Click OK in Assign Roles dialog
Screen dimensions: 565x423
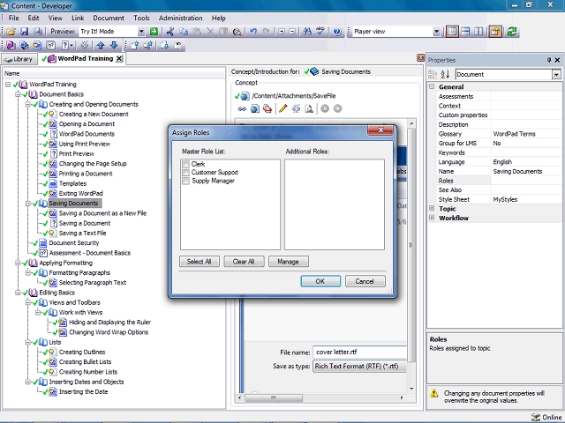(x=320, y=281)
